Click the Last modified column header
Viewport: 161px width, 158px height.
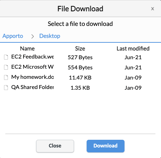(x=133, y=49)
